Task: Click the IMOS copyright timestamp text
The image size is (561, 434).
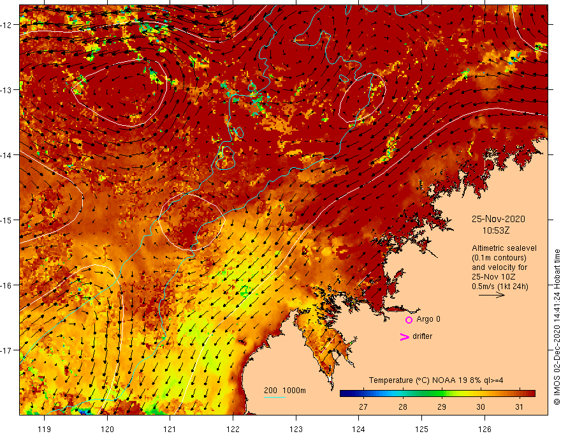Action: [x=557, y=327]
